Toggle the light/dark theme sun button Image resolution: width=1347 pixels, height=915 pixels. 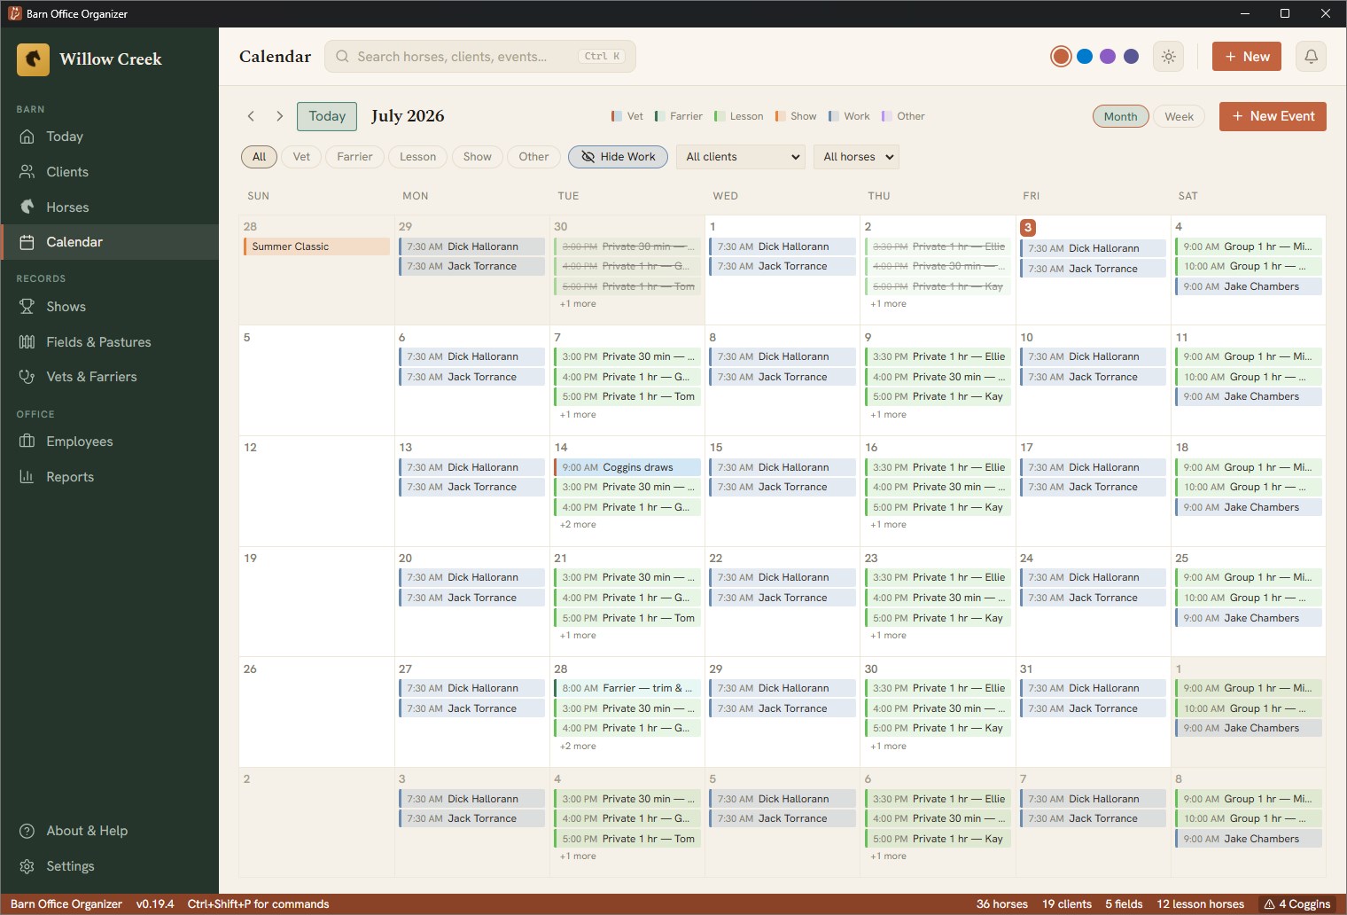pyautogui.click(x=1169, y=57)
